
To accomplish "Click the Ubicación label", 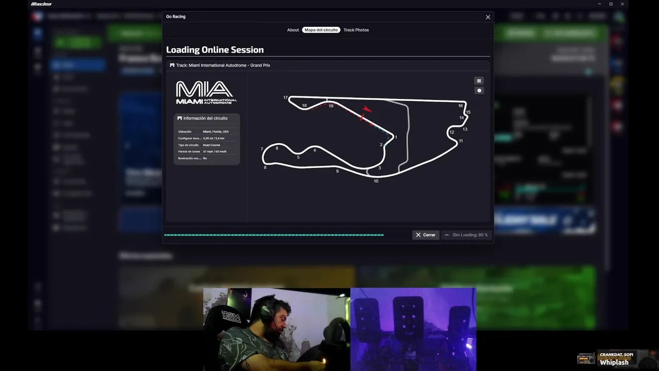I will [x=185, y=132].
